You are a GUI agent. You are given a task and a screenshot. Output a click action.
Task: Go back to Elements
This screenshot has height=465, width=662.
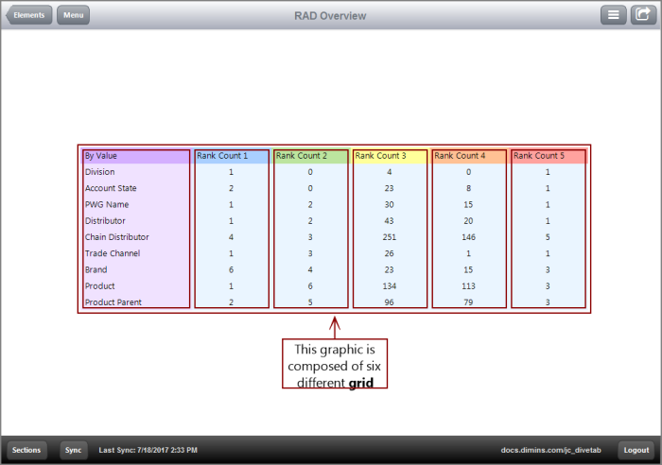[28, 15]
